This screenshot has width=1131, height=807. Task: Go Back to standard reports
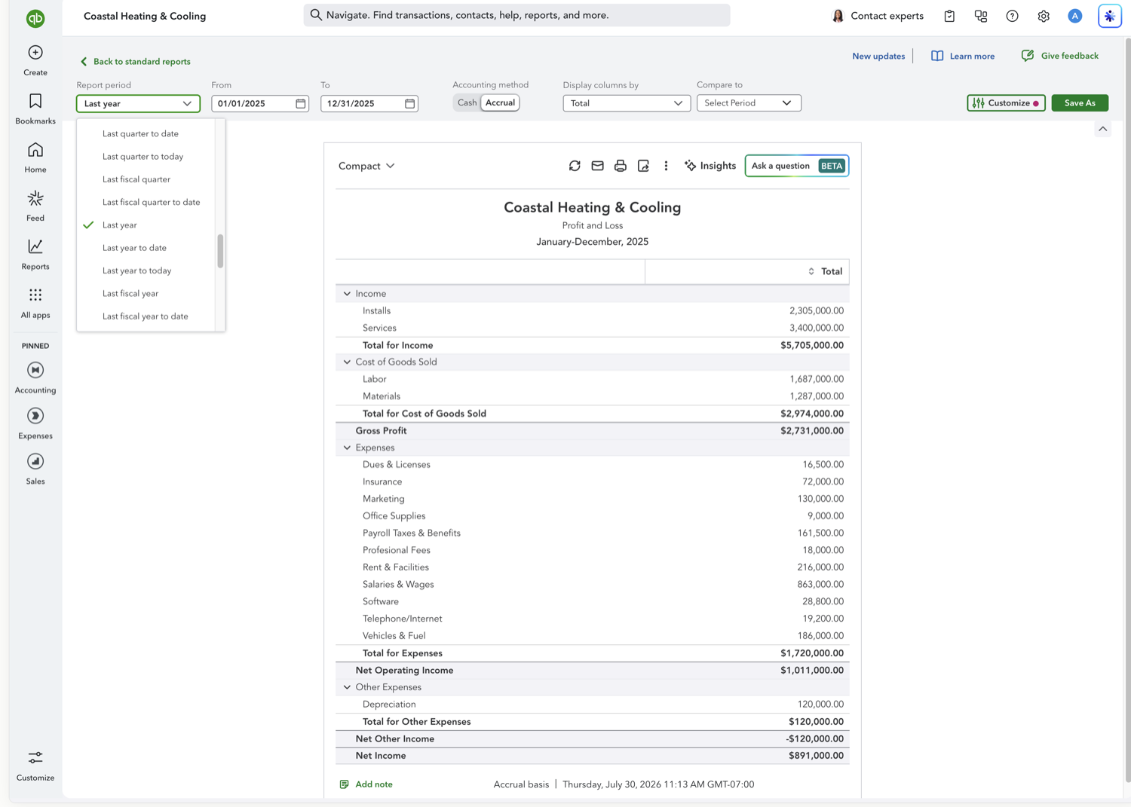(135, 62)
